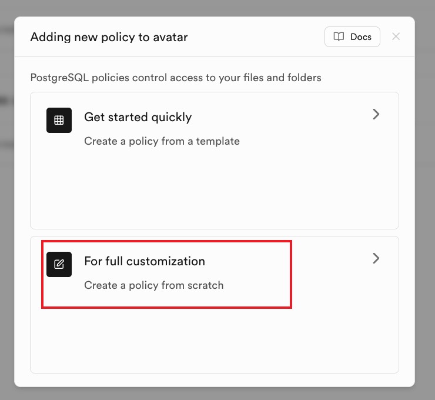Screen dimensions: 435x400
Task: Expand the Get started quickly chevron arrow
Action: pyautogui.click(x=376, y=114)
